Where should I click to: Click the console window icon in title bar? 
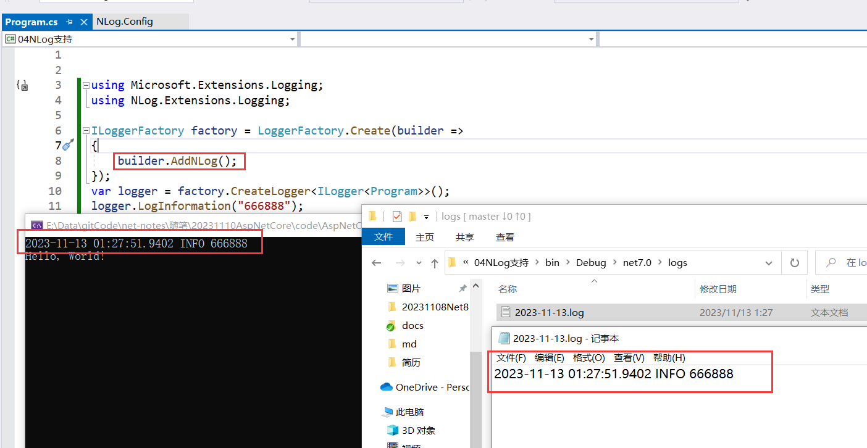click(x=36, y=225)
